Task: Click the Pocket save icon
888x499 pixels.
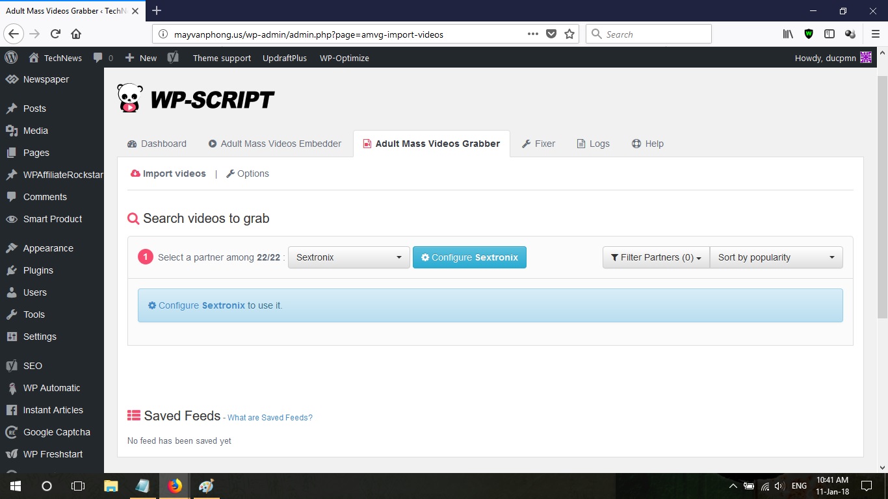Action: pos(551,34)
